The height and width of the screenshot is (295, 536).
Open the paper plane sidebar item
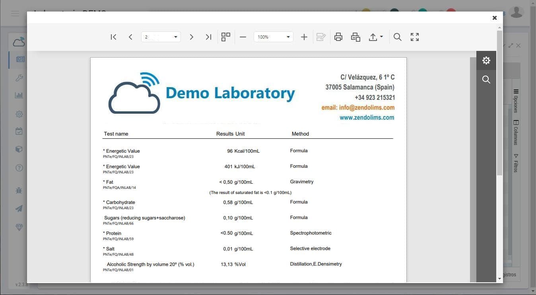pyautogui.click(x=19, y=209)
